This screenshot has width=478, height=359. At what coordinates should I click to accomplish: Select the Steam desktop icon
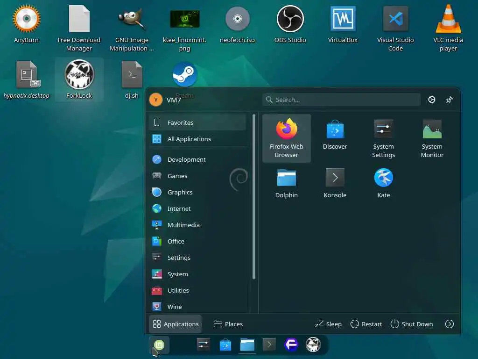[184, 75]
